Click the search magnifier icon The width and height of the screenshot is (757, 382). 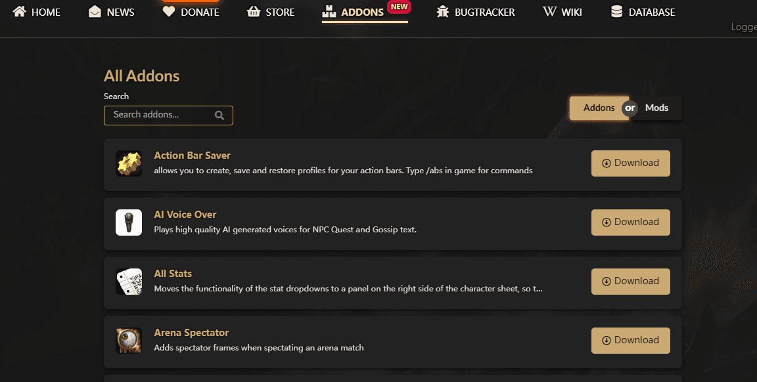pyautogui.click(x=219, y=116)
